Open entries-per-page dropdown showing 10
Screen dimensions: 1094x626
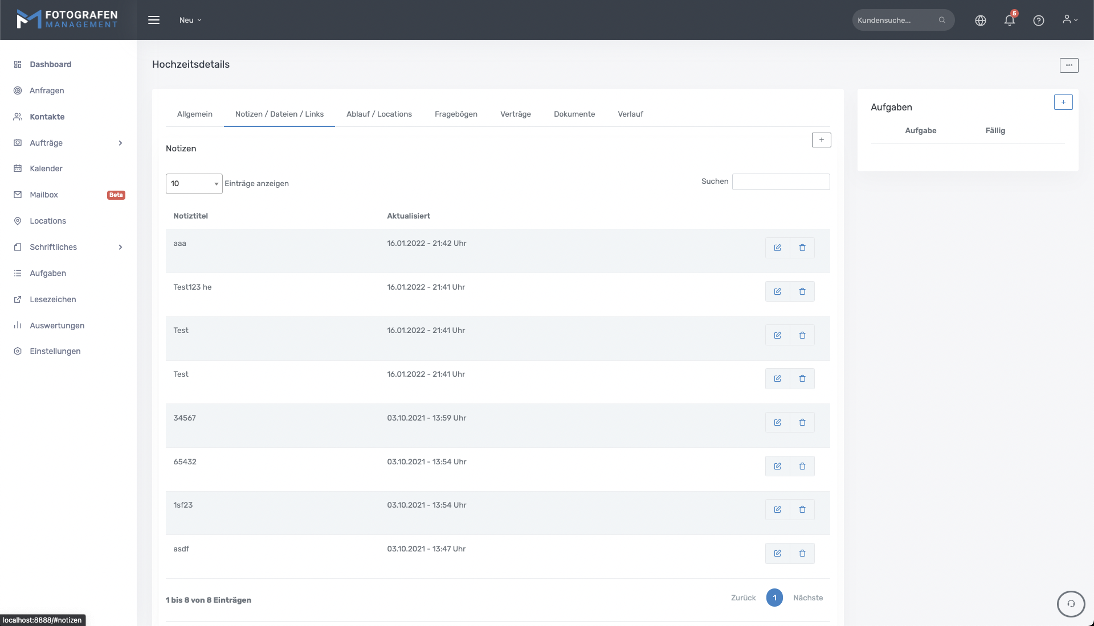pos(194,184)
